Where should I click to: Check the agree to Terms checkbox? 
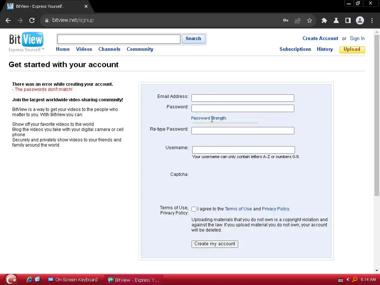tap(194, 209)
